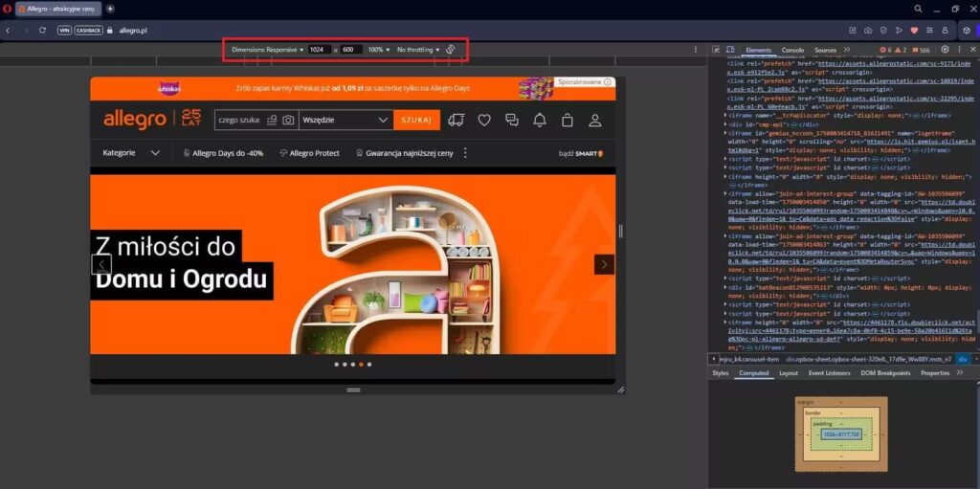
Task: Show more DevTools panels with chevrons
Action: pyautogui.click(x=847, y=50)
